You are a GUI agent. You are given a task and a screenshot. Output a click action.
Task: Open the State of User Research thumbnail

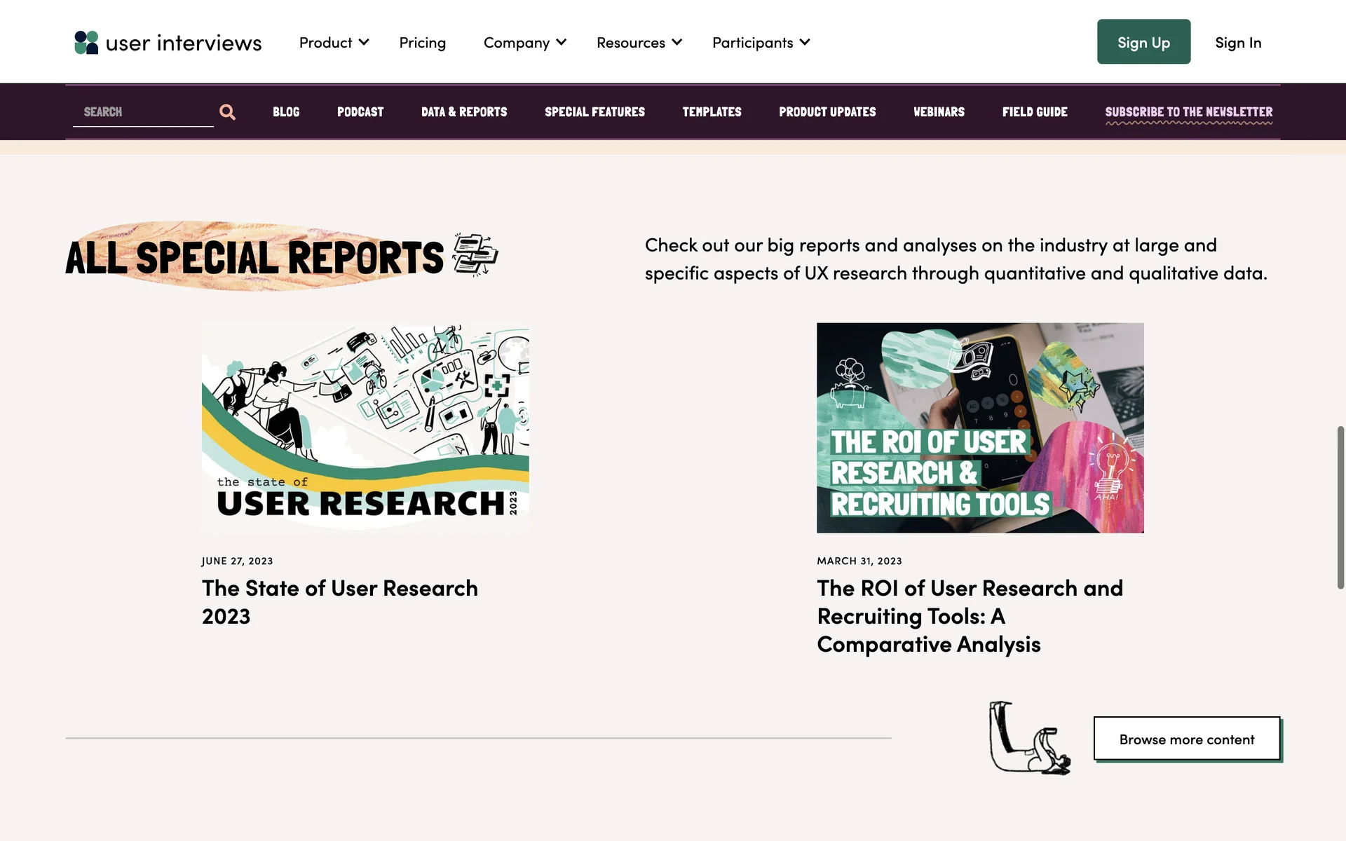point(365,428)
